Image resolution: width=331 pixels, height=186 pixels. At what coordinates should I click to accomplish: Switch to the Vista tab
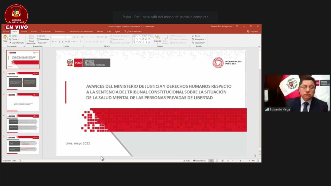pos(109,32)
